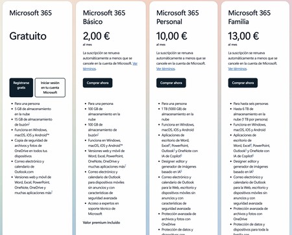The height and width of the screenshot is (235, 292).
Task: Buy Microsoft 365 Familia with Comprar ahora
Action: 243,83
